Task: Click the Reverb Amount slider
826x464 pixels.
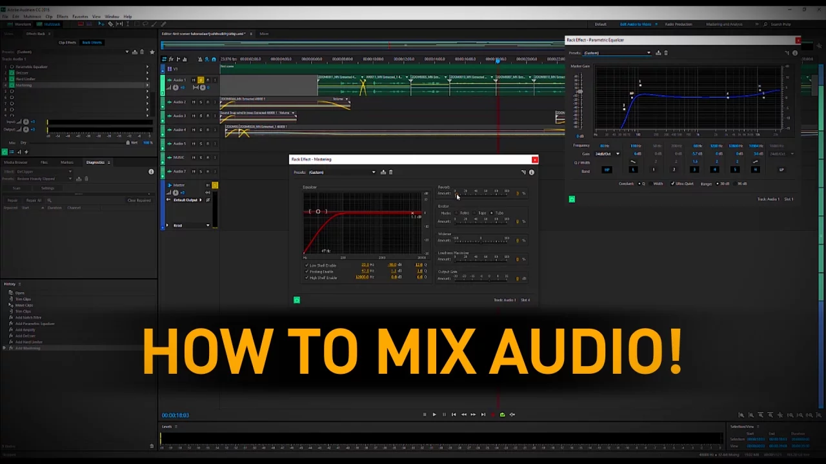Action: 481,193
